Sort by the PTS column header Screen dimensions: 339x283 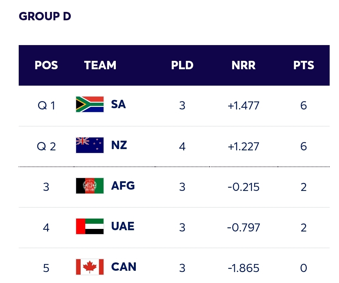(304, 65)
